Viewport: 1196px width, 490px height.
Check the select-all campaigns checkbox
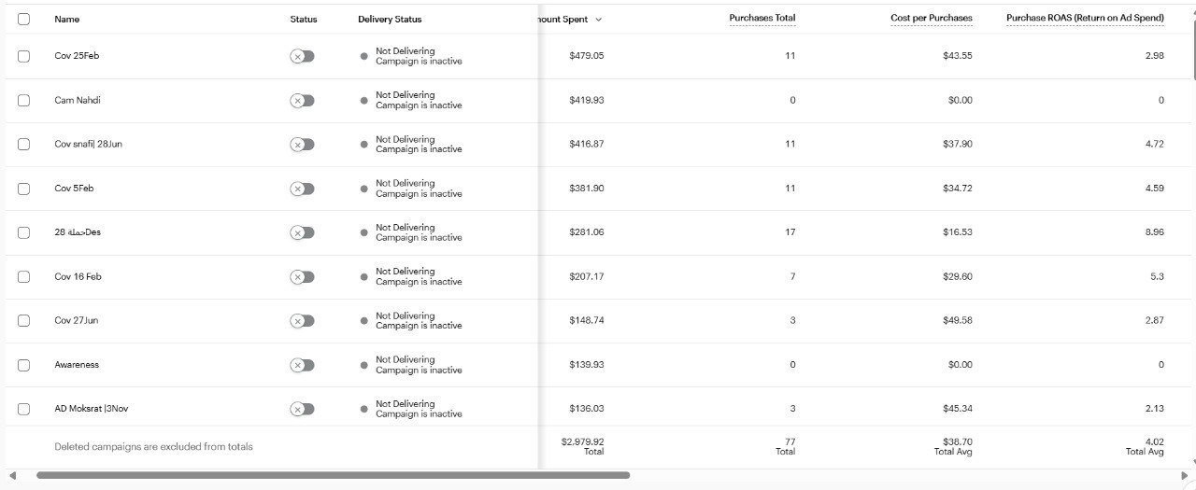[x=23, y=19]
